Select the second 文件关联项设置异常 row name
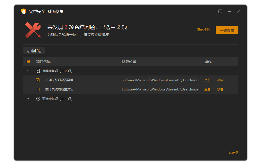 click(59, 89)
